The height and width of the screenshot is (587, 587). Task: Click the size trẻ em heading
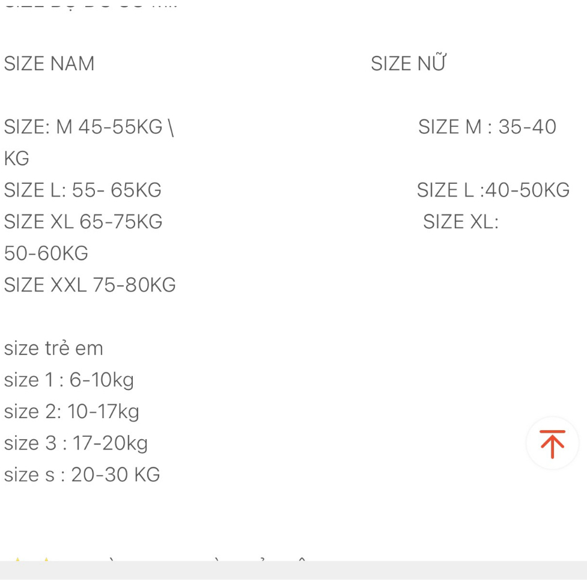[x=53, y=348]
